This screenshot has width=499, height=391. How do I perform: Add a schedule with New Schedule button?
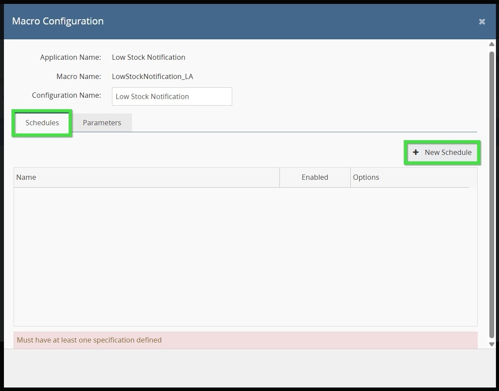coord(442,152)
